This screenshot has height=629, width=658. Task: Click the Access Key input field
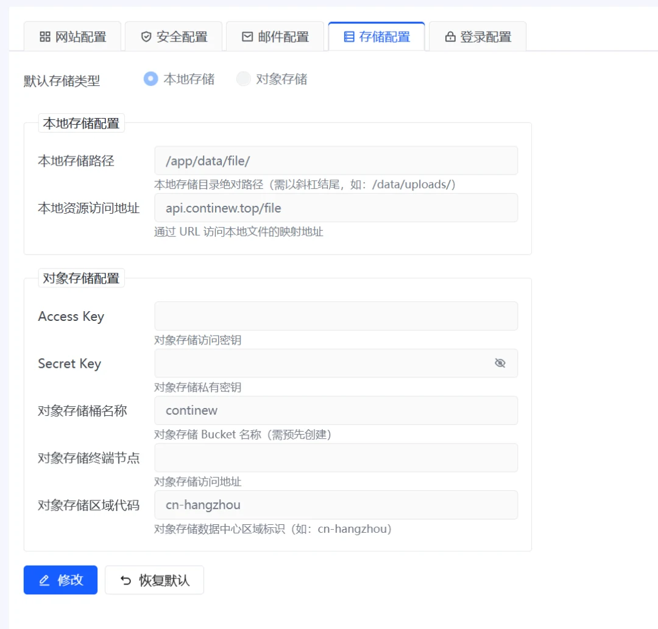pos(336,316)
